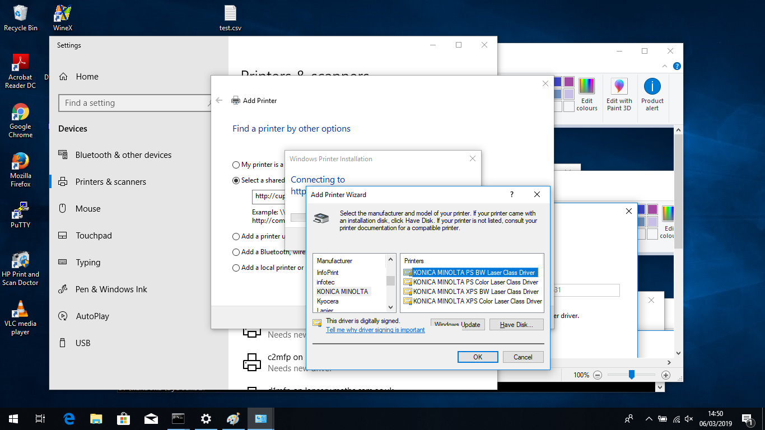
Task: Choose 'Add a Bluetooth, wireless' radio option
Action: (236, 253)
